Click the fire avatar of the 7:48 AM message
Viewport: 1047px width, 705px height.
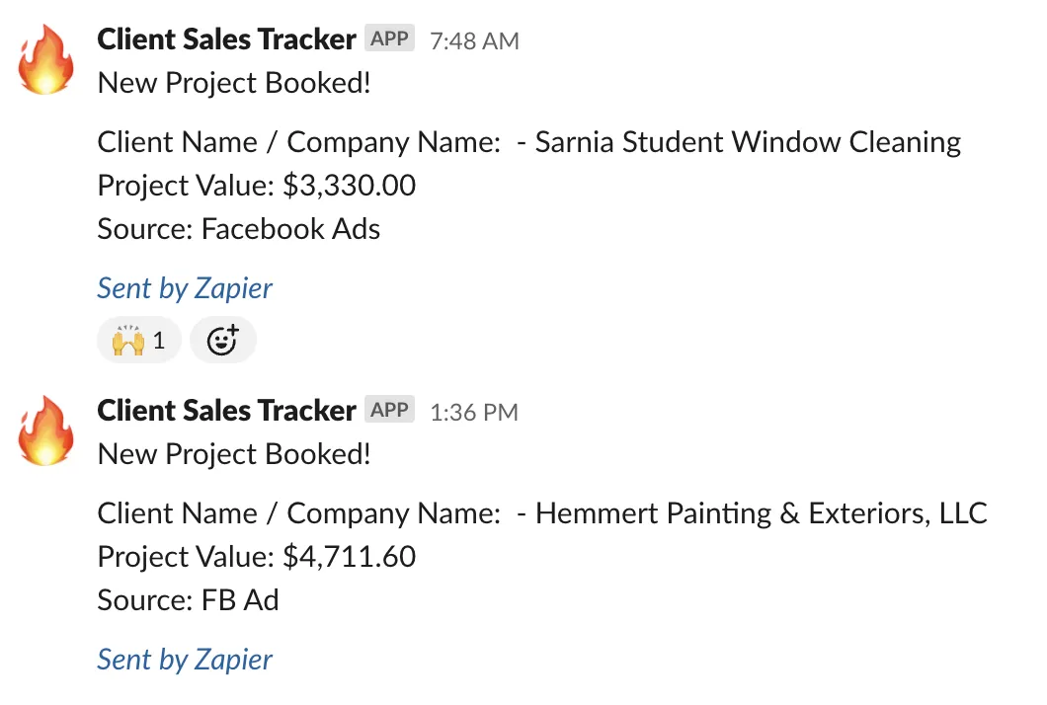click(x=45, y=60)
